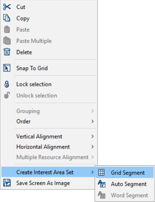Screen dimensions: 155x202
Task: Click the scissors Cut icon
Action: click(7, 7)
